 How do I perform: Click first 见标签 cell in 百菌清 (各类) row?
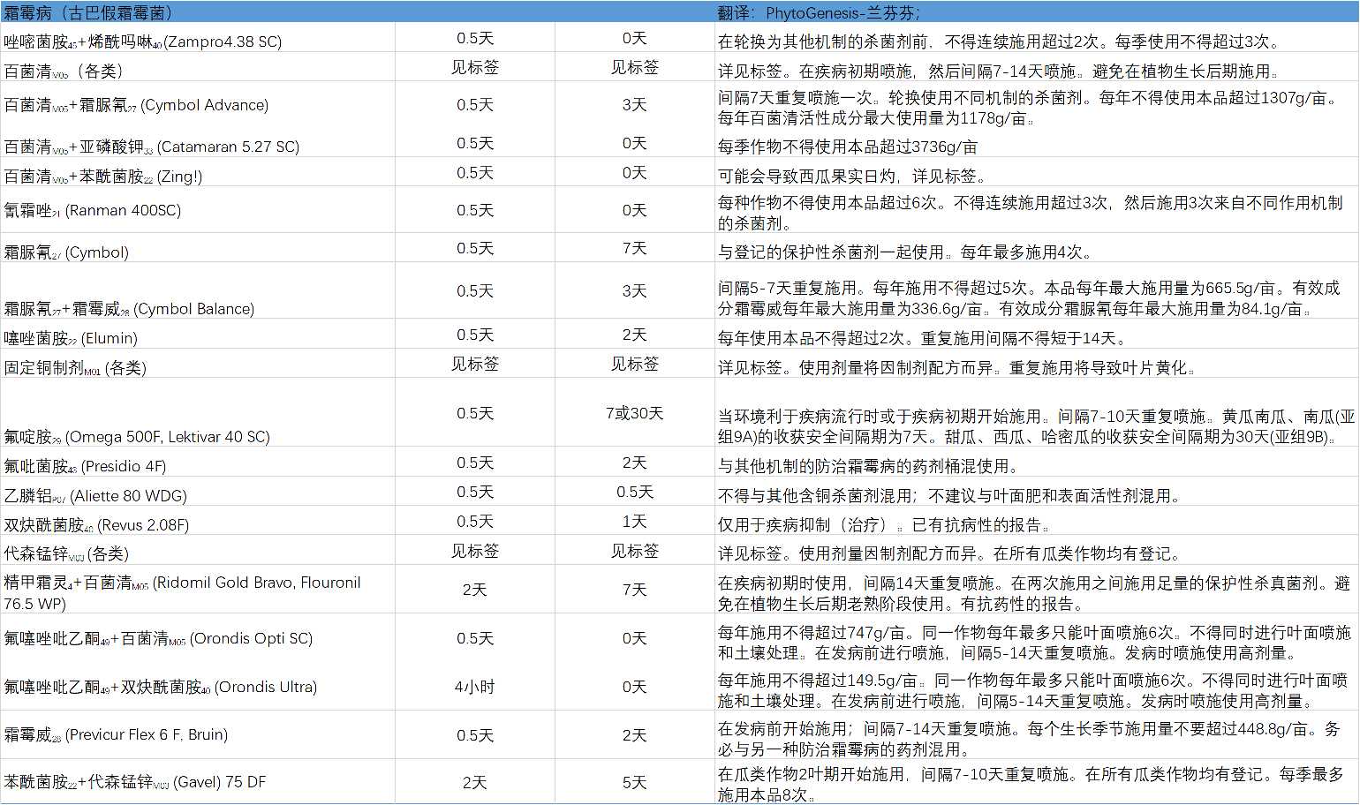475,67
